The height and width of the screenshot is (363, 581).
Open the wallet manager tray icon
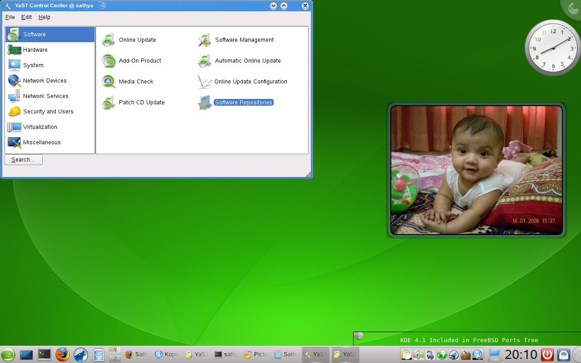coord(465,355)
